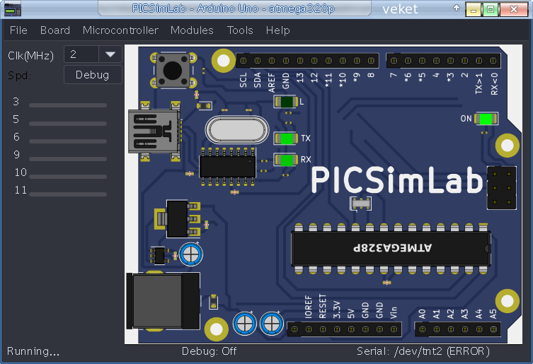Click the pin 7 header socket
Image resolution: width=533 pixels, height=364 pixels.
coord(394,61)
